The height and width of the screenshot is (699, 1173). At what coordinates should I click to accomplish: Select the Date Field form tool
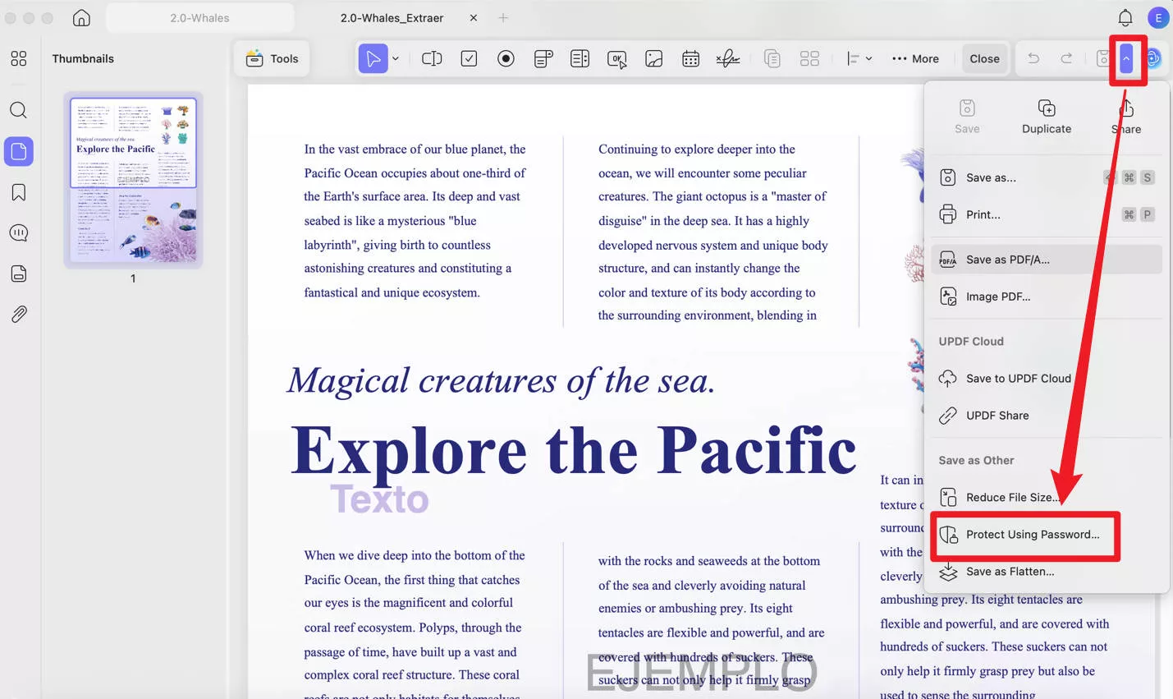690,58
